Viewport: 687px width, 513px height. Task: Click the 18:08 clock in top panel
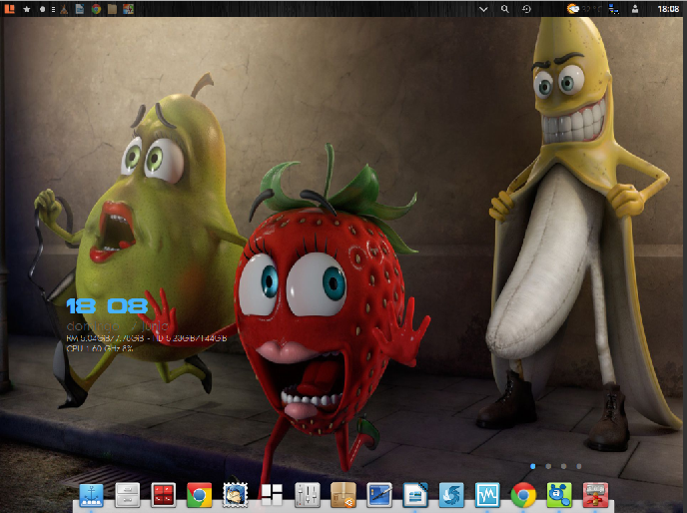668,8
